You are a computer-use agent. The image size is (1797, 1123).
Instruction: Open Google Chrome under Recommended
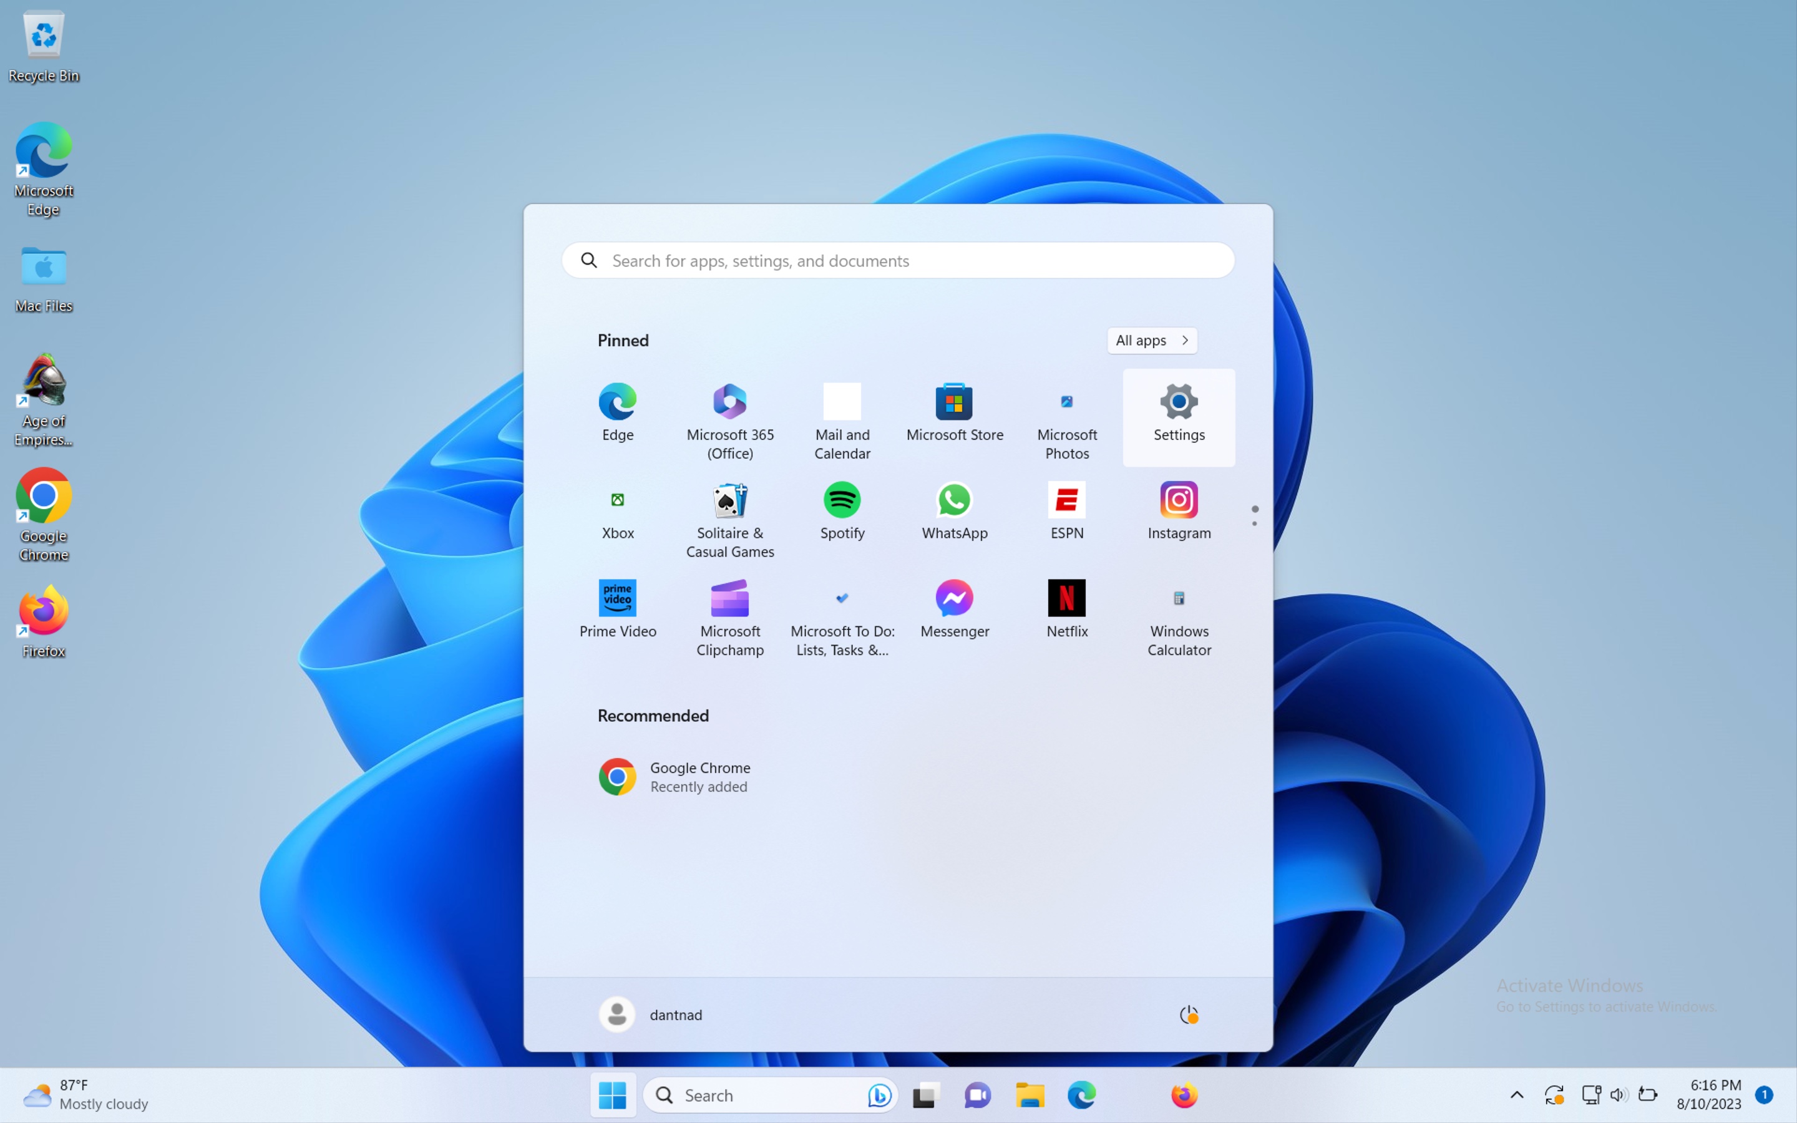tap(676, 776)
